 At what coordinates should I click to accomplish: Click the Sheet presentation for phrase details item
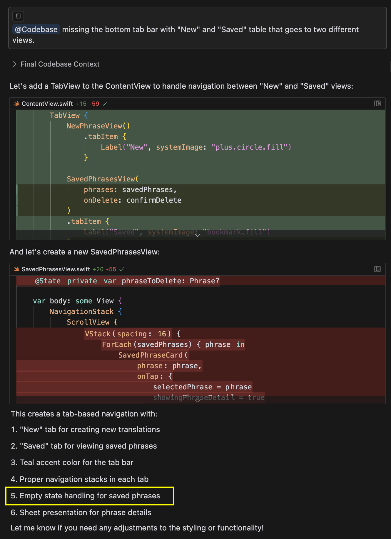click(x=81, y=512)
